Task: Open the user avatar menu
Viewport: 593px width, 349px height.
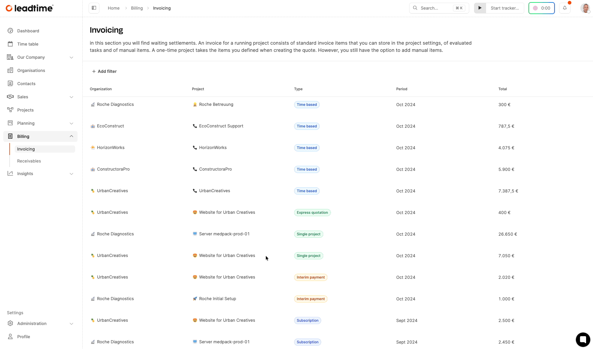Action: (x=585, y=8)
